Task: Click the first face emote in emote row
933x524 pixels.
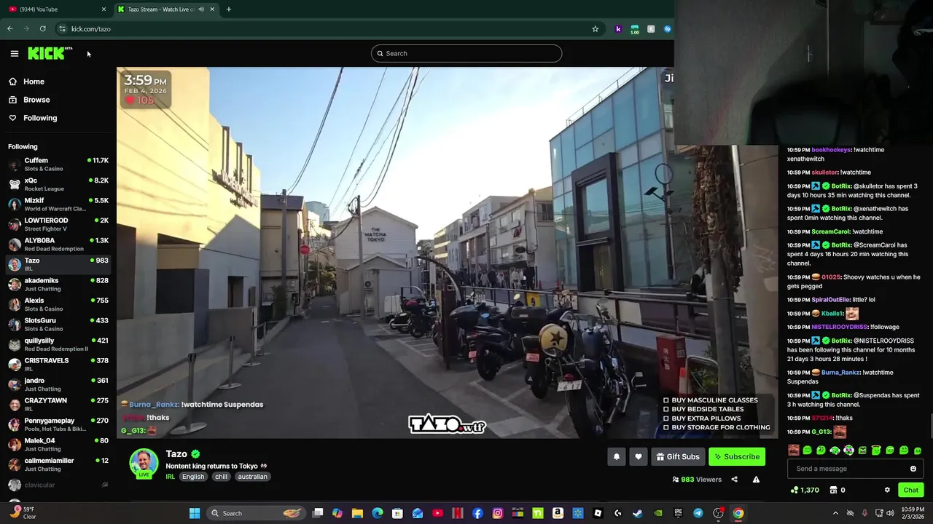Action: point(794,450)
